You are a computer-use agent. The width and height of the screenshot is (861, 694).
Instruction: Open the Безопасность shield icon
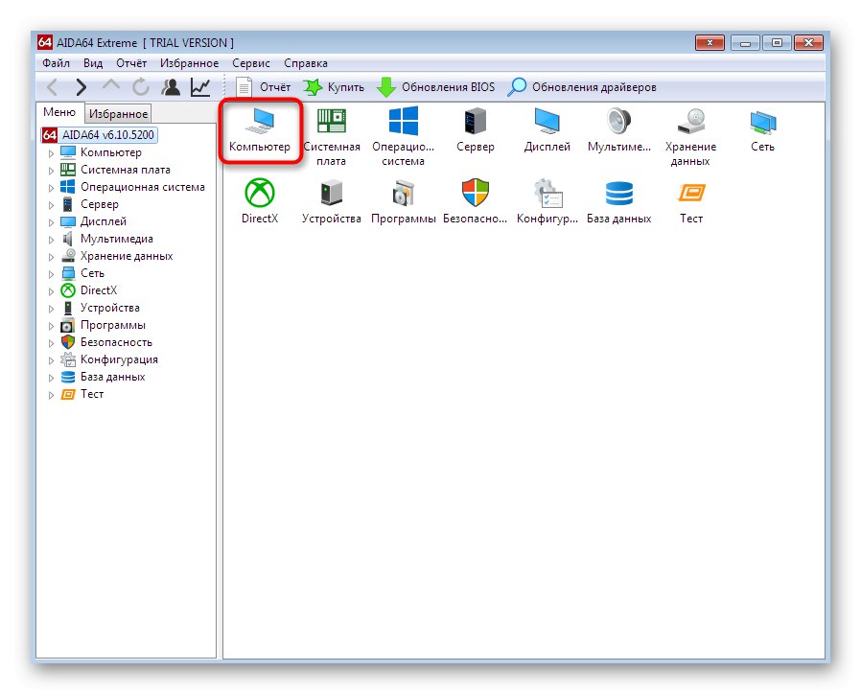476,201
